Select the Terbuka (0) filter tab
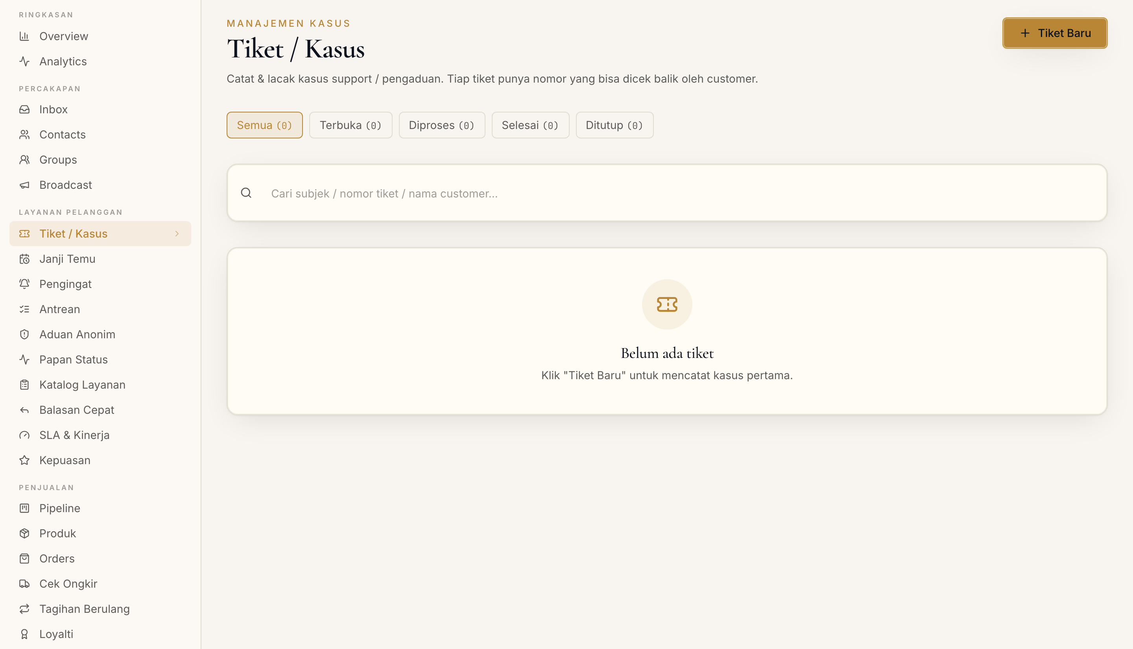The width and height of the screenshot is (1133, 649). point(351,125)
